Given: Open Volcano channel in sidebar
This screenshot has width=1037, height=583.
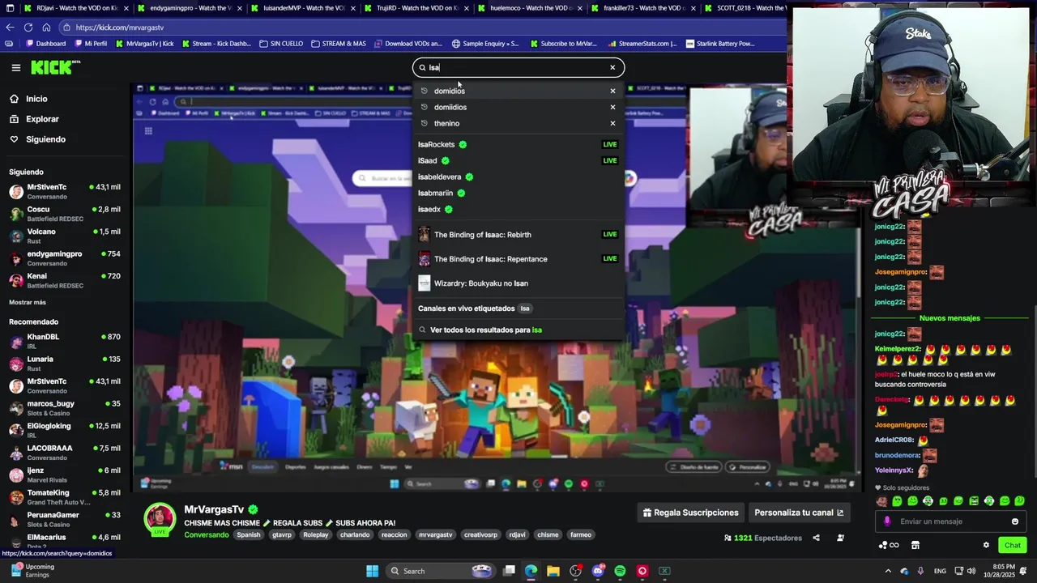Looking at the screenshot, I should click(65, 236).
